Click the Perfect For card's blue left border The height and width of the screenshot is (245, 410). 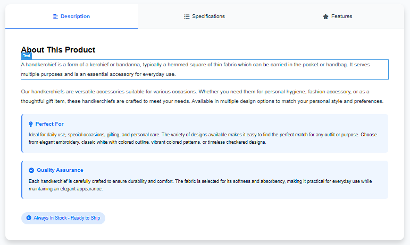22,133
